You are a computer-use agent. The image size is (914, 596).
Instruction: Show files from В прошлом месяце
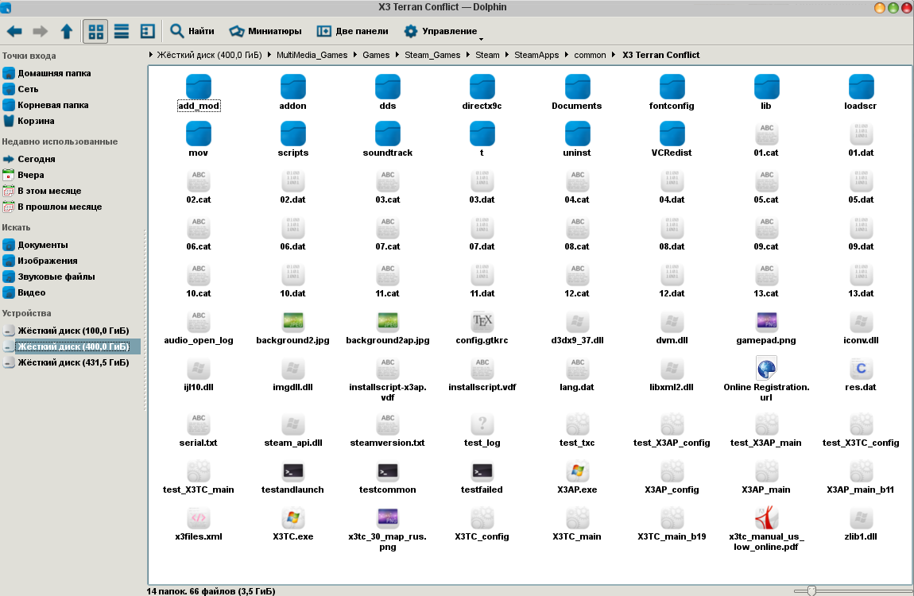tap(52, 207)
